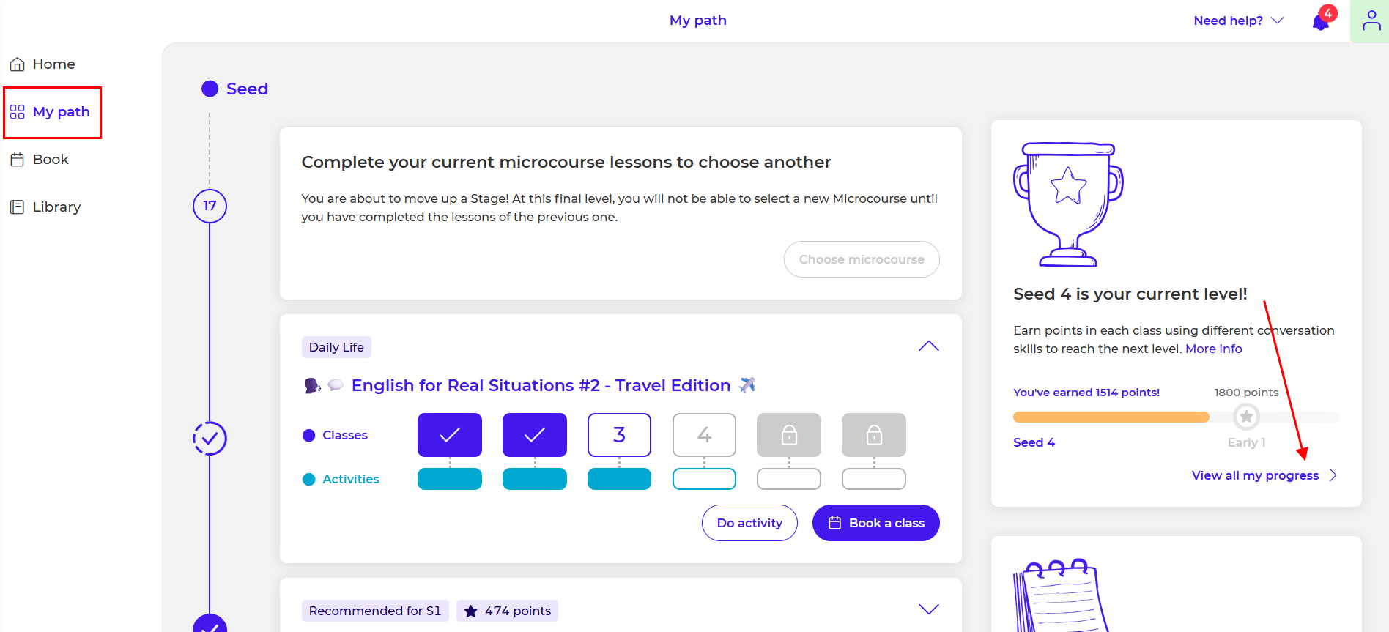Open the notifications bell icon
This screenshot has height=632, width=1389.
point(1321,21)
